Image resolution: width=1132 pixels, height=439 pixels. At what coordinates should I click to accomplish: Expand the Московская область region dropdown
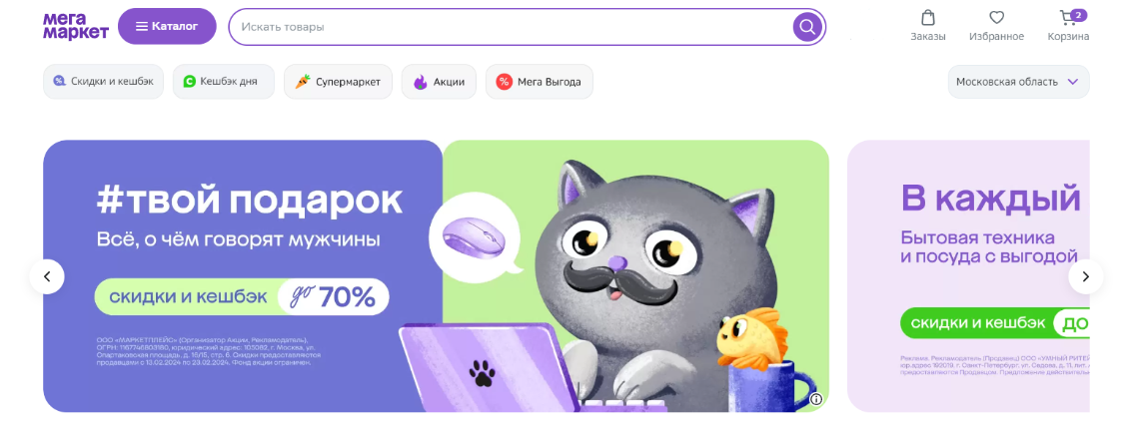pyautogui.click(x=1018, y=82)
